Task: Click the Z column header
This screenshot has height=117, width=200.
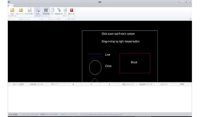Action: point(109,84)
